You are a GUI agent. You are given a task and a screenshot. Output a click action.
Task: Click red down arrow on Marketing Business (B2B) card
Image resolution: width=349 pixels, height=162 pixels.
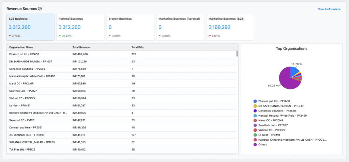(210, 36)
